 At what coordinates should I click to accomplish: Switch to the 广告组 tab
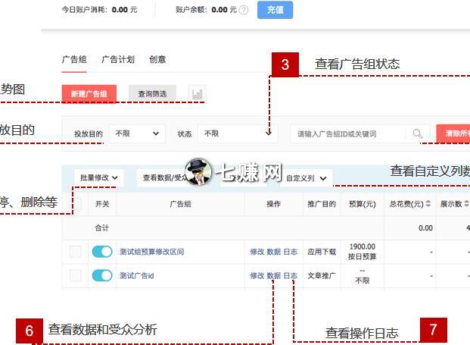point(74,59)
